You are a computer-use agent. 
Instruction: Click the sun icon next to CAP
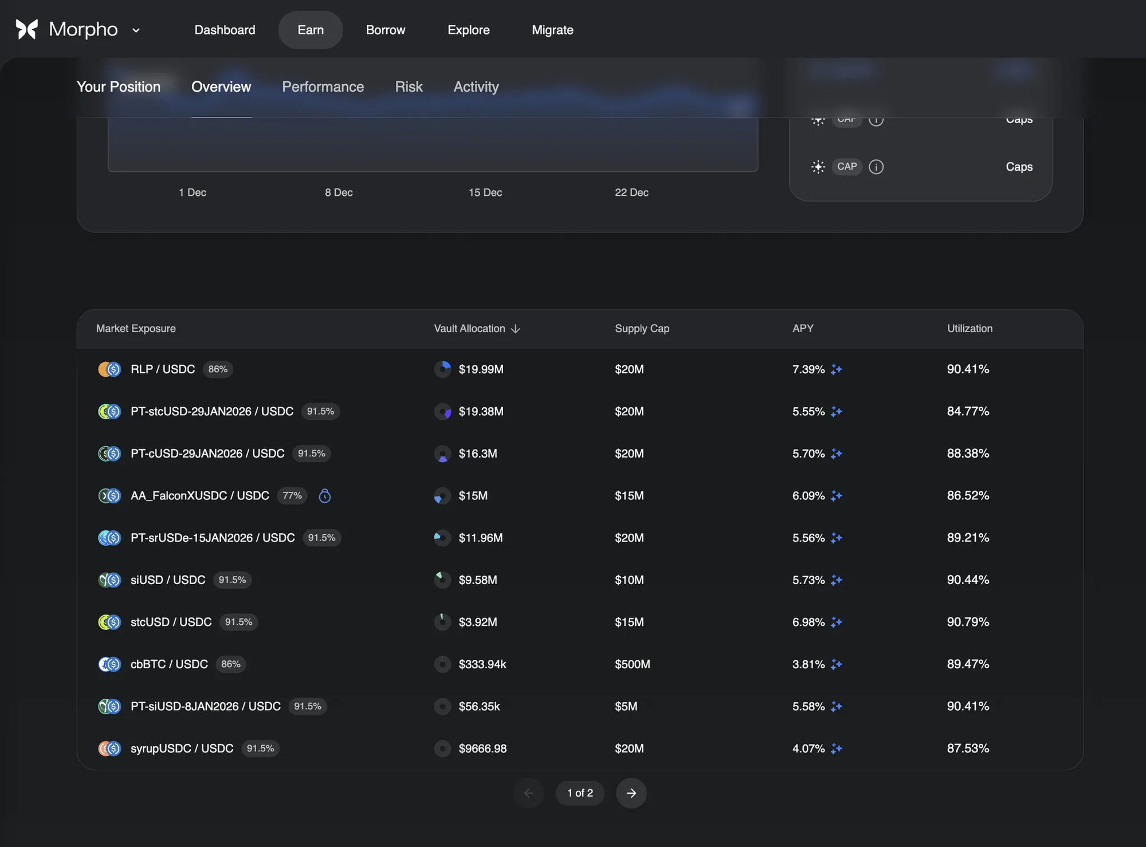818,167
